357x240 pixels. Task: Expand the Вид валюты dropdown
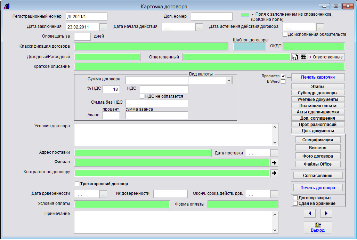point(228,80)
